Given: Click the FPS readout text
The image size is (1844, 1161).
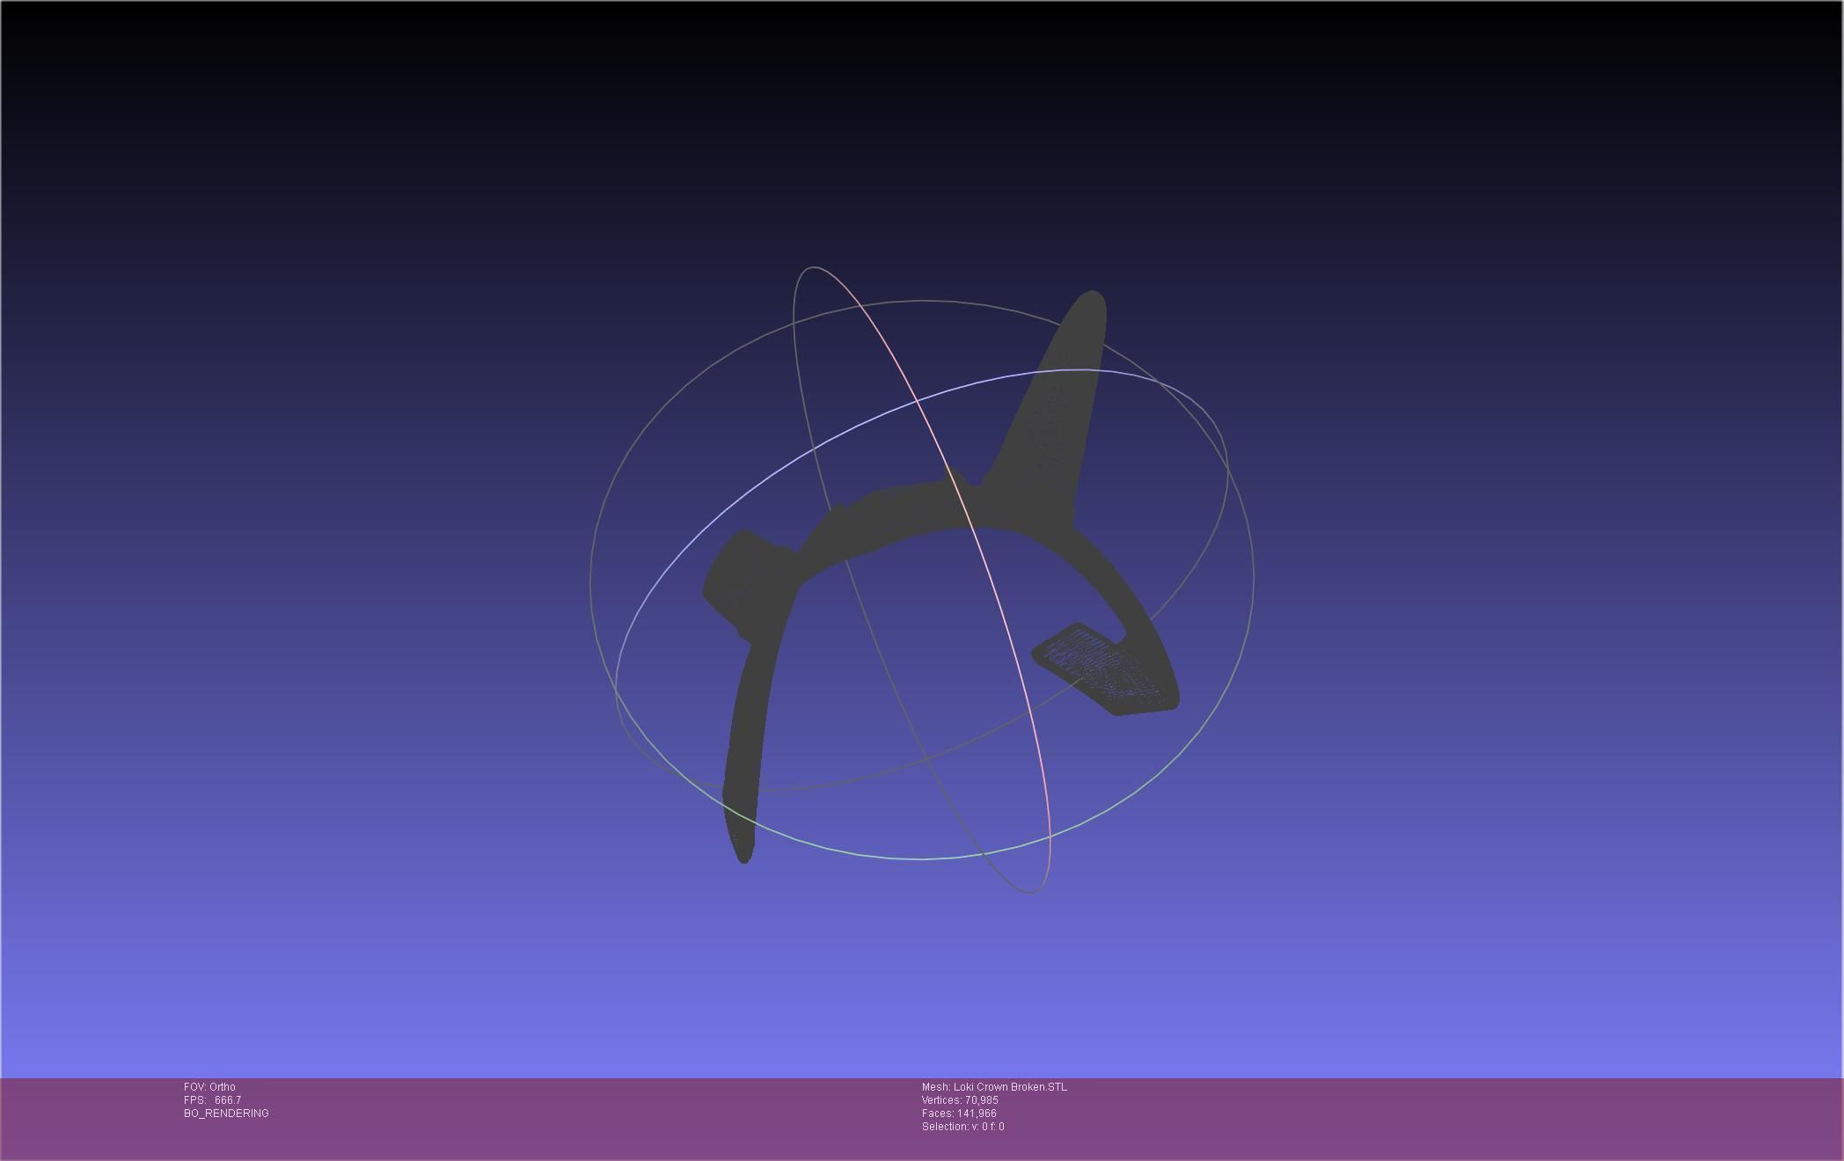Looking at the screenshot, I should click(x=212, y=1100).
